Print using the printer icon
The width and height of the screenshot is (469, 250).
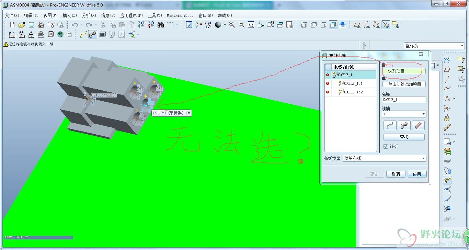(41, 25)
